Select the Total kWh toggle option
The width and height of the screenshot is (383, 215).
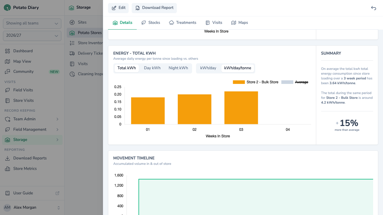pos(127,68)
